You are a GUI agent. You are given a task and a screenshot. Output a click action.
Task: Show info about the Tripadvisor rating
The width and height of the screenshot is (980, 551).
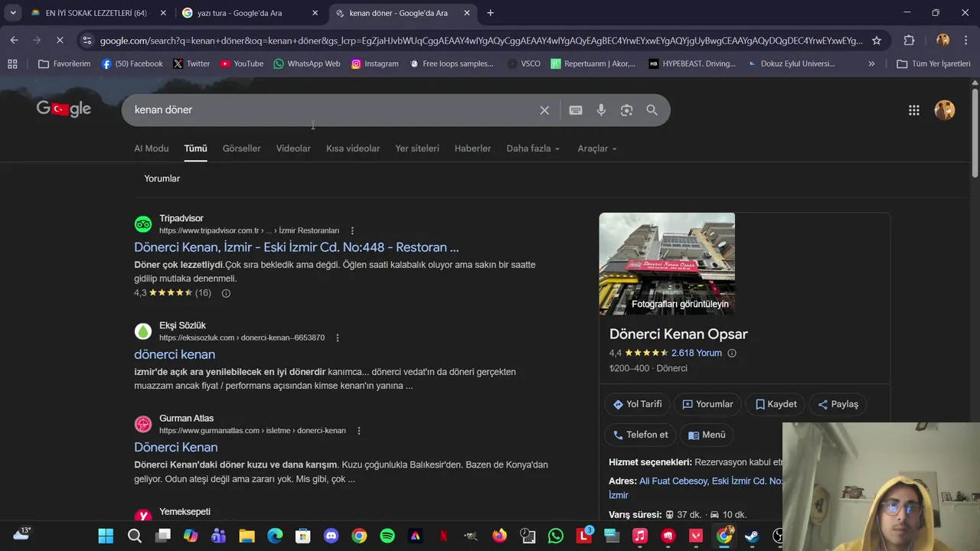point(226,293)
